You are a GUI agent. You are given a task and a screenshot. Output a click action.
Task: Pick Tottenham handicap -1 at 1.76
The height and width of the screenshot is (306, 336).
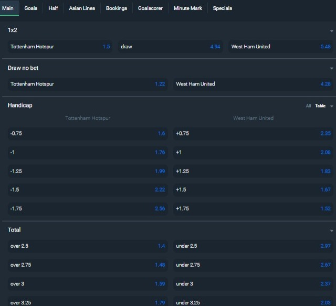pyautogui.click(x=88, y=152)
